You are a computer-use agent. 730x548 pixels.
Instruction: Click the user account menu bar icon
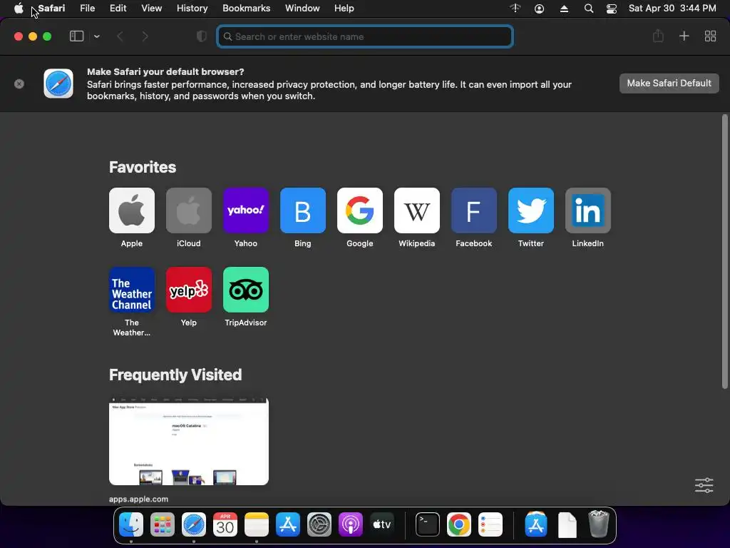coord(539,9)
